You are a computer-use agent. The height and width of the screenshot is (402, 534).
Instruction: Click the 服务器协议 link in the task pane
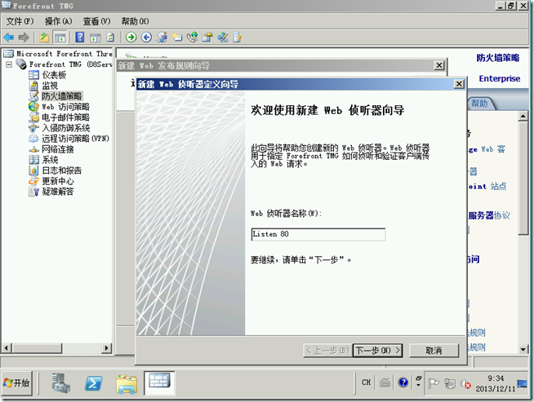[489, 215]
